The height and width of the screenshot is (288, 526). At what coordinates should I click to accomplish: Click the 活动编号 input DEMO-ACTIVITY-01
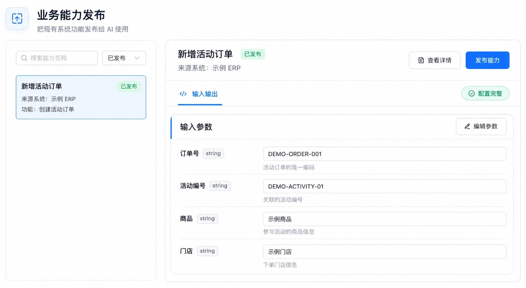point(385,187)
